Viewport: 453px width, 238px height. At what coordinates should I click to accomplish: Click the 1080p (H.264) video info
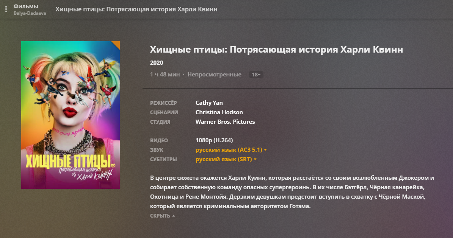(214, 140)
